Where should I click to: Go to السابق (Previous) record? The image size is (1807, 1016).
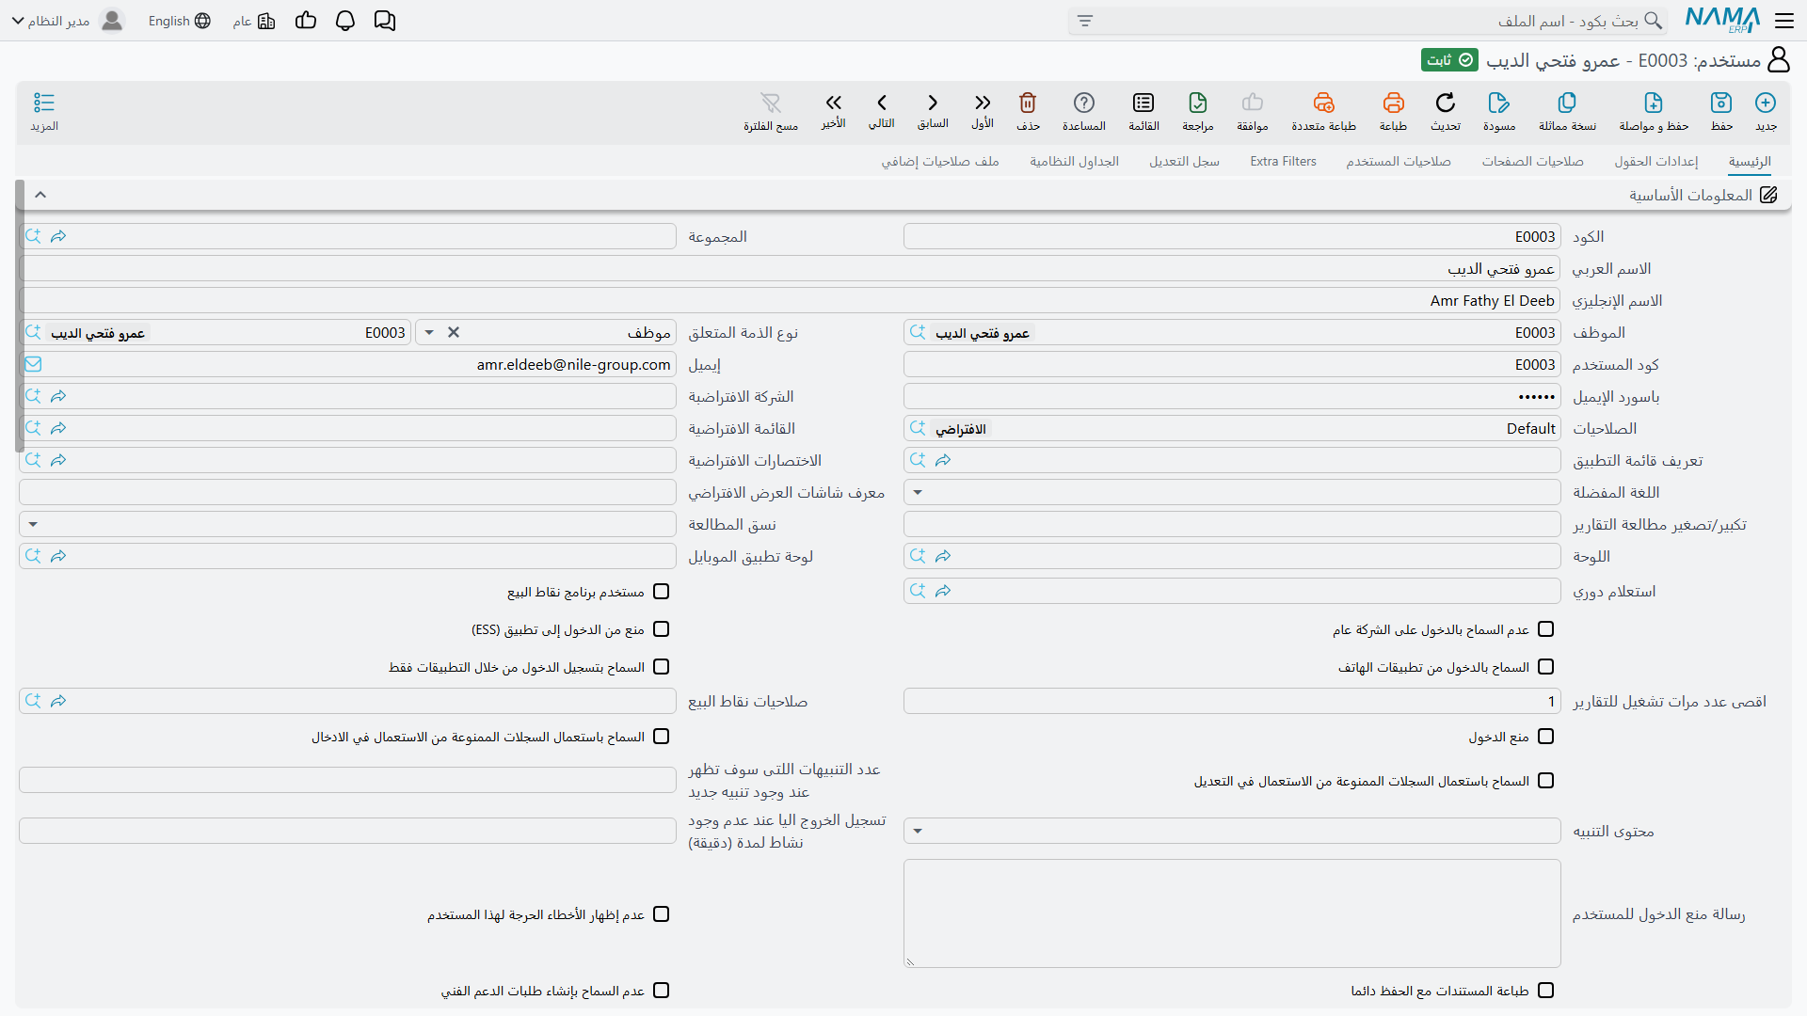(x=933, y=103)
